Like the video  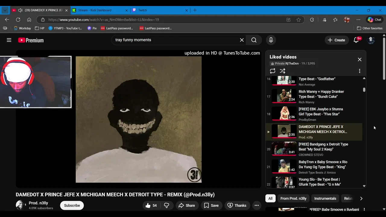tap(151, 206)
